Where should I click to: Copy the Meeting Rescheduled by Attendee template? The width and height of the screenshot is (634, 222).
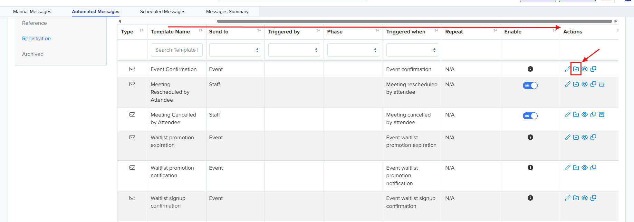(593, 84)
